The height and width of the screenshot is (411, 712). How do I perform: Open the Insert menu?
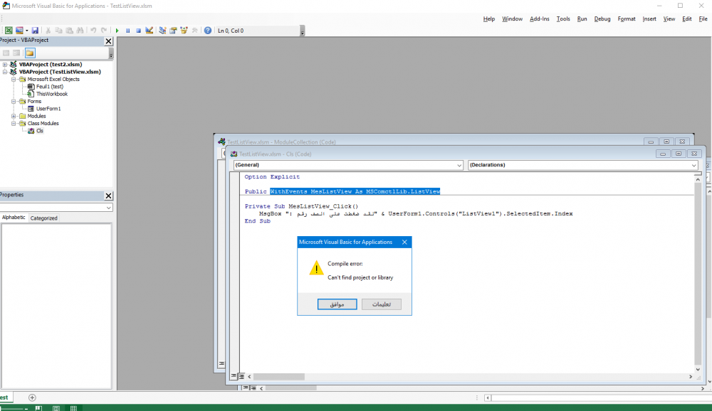(649, 18)
